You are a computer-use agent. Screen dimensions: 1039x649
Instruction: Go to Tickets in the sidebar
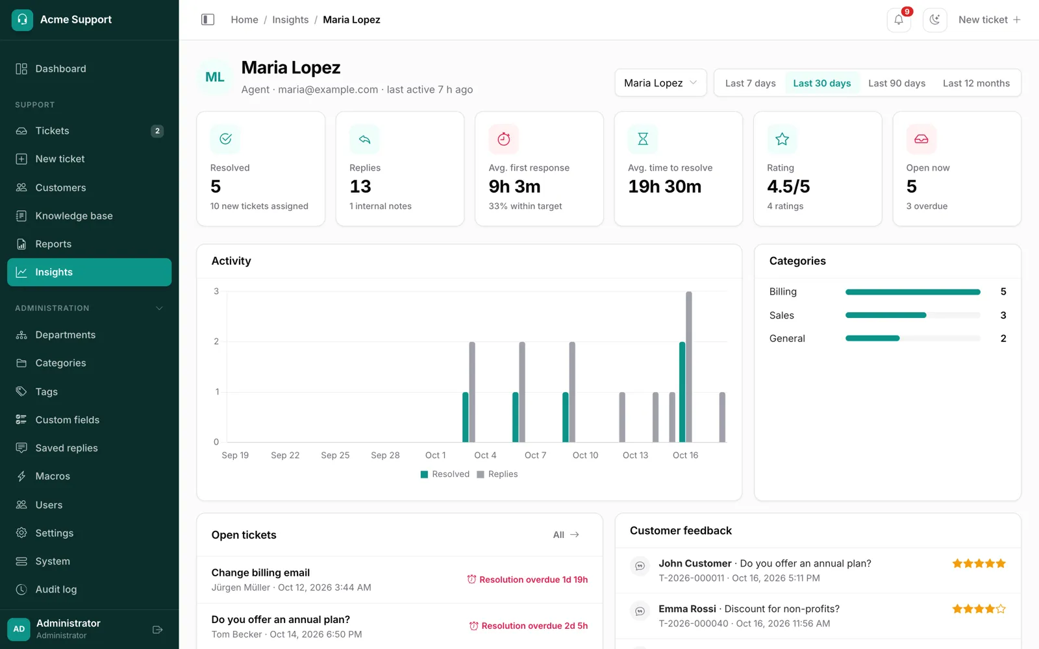[90, 131]
